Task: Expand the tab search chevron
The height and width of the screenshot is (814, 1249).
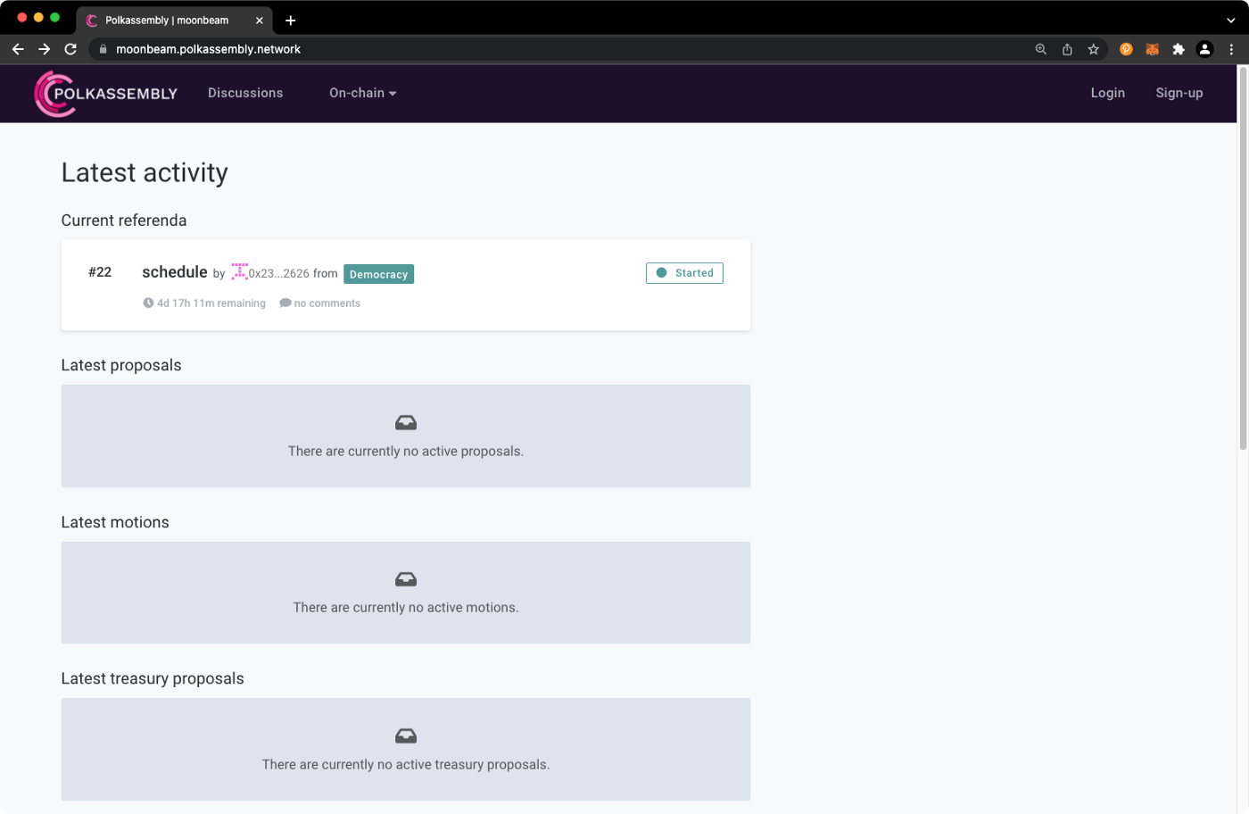Action: [1231, 20]
